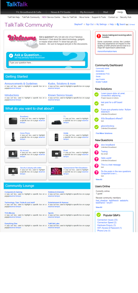This screenshot has height=293, width=138.
Task: Open TalkTalk Community in the sub-menu
Action: [x=31, y=17]
